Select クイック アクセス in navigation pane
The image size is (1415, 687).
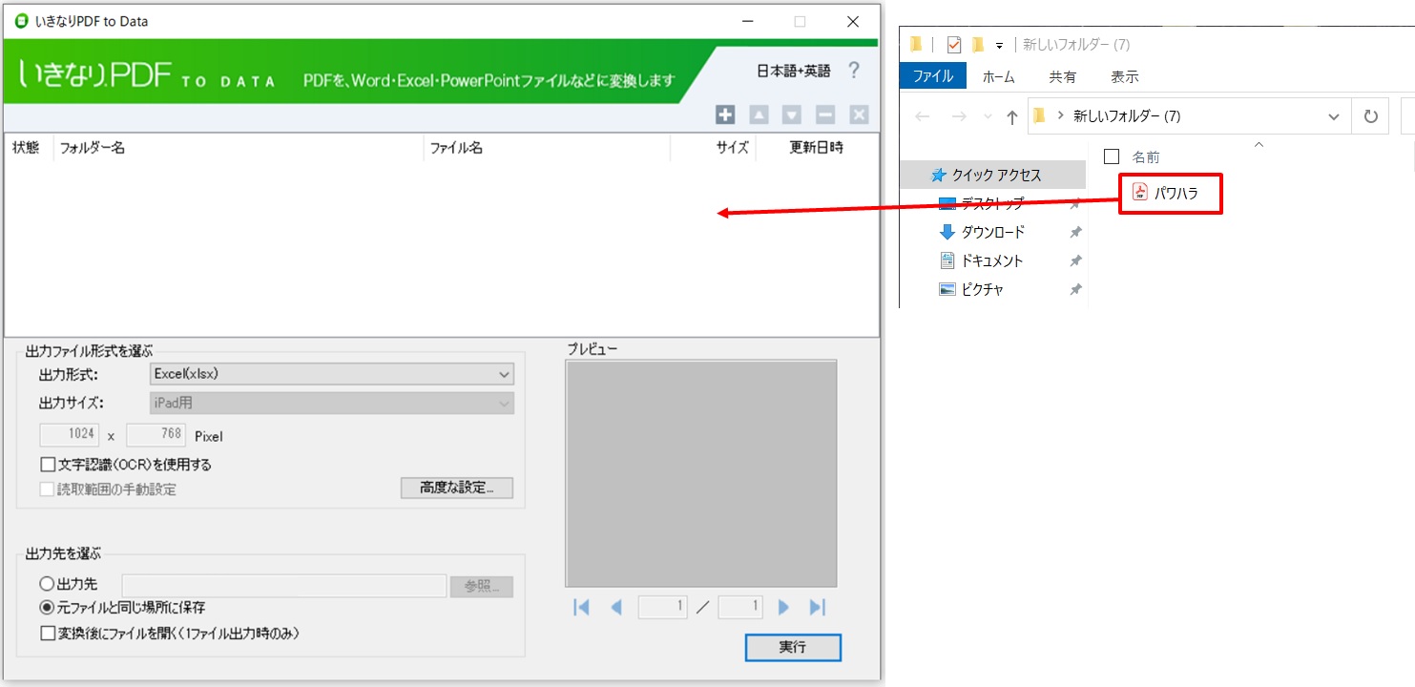(993, 175)
